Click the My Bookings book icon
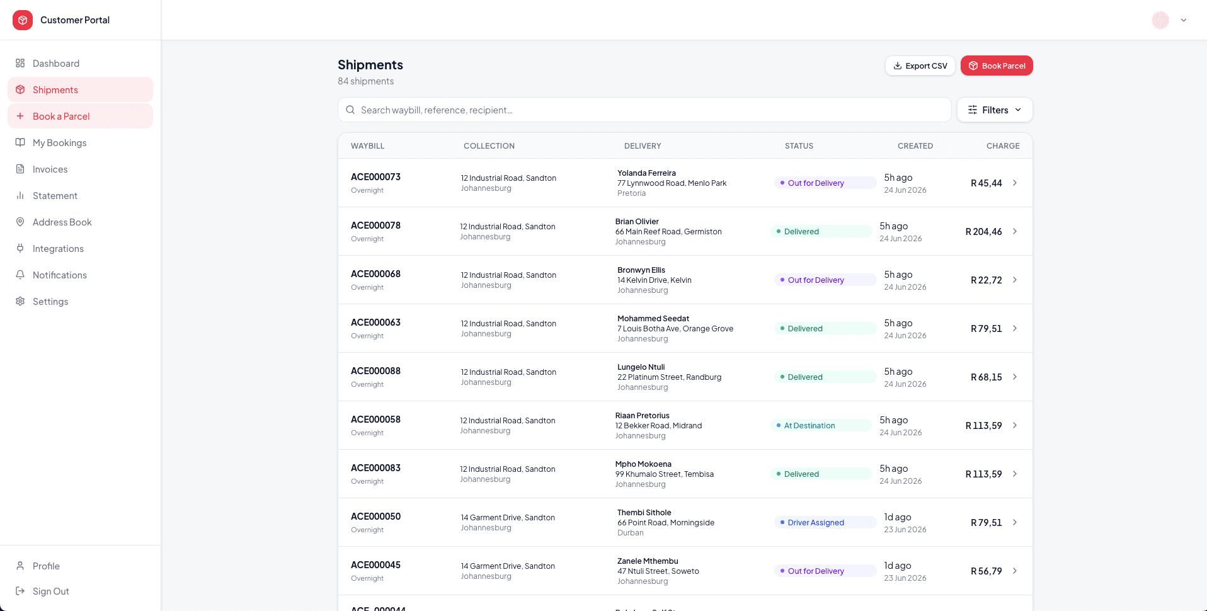This screenshot has height=611, width=1207. [x=20, y=142]
